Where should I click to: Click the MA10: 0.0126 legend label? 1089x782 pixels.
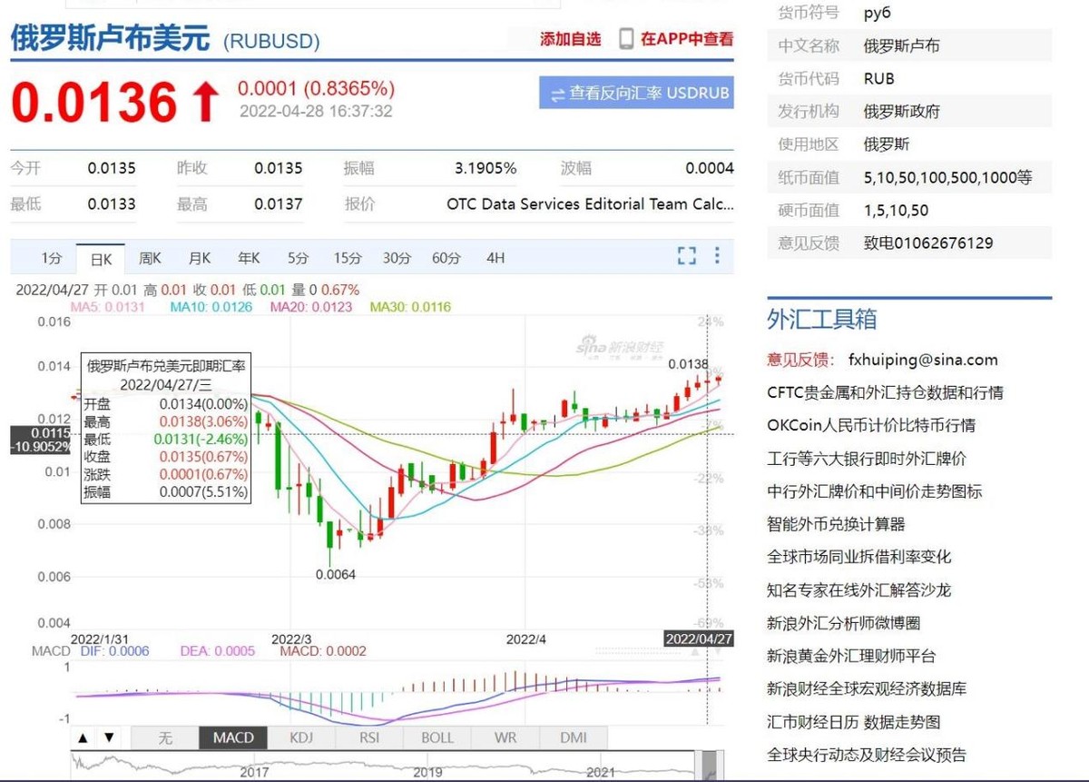pyautogui.click(x=211, y=307)
